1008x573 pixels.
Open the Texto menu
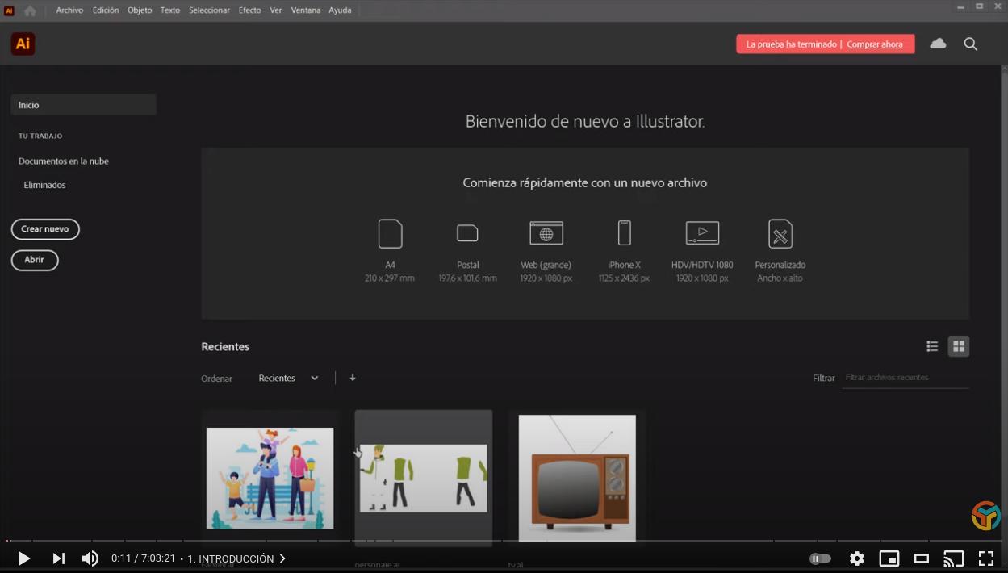[x=170, y=10]
